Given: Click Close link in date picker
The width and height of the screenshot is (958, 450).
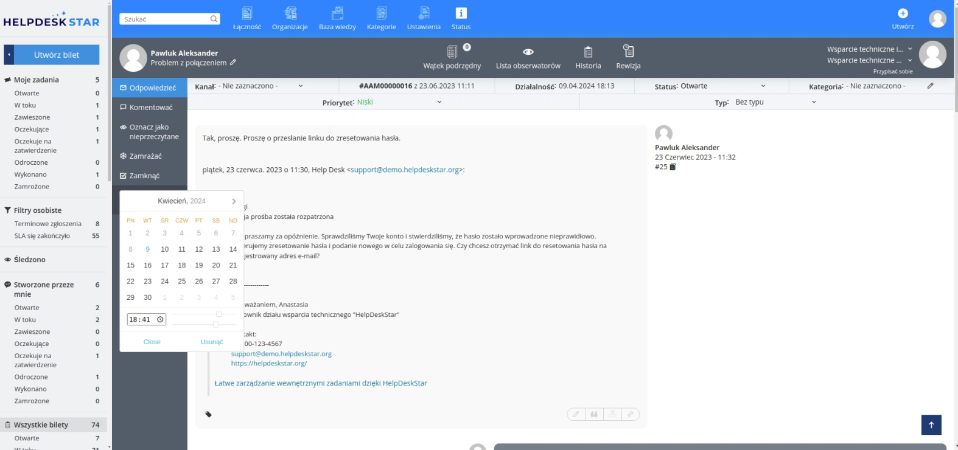Looking at the screenshot, I should [x=152, y=342].
